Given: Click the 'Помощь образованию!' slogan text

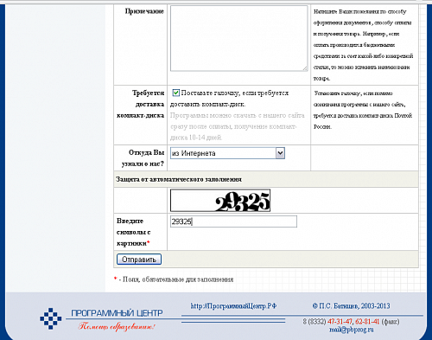Looking at the screenshot, I should (x=117, y=326).
